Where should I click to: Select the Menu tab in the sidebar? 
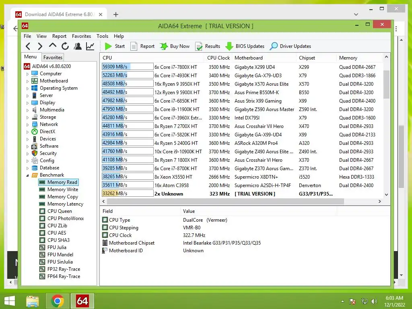pos(31,57)
